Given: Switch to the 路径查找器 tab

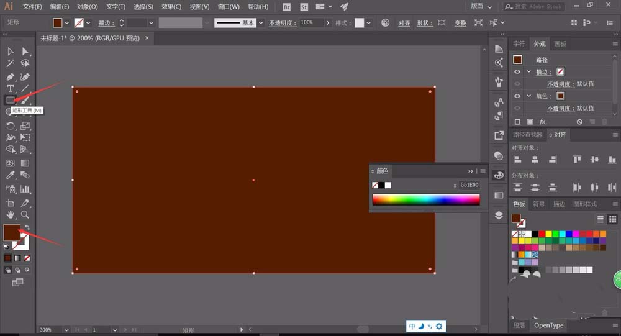Looking at the screenshot, I should [x=527, y=135].
